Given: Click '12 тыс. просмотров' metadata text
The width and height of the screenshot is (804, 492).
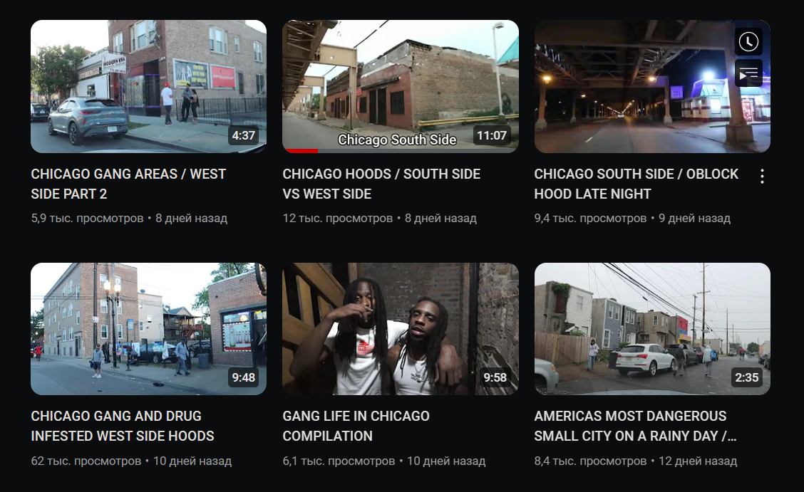Looking at the screenshot, I should point(337,219).
